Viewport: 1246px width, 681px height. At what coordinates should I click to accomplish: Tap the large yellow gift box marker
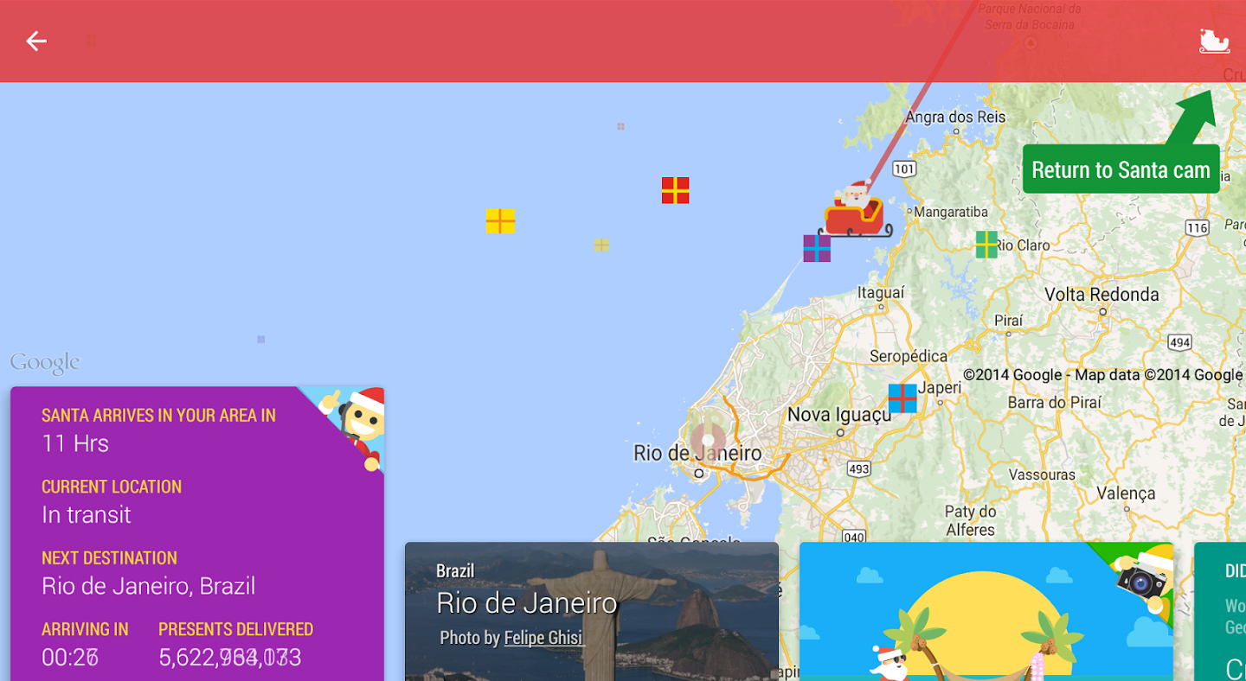[500, 221]
